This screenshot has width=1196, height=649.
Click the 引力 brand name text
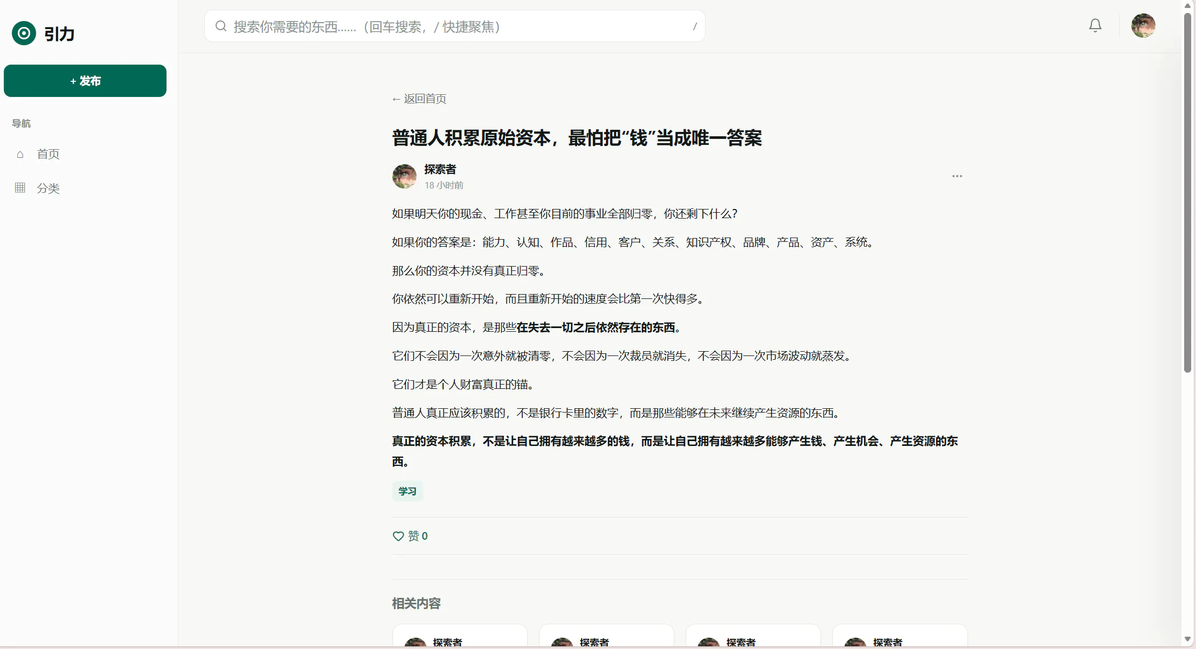[x=59, y=34]
